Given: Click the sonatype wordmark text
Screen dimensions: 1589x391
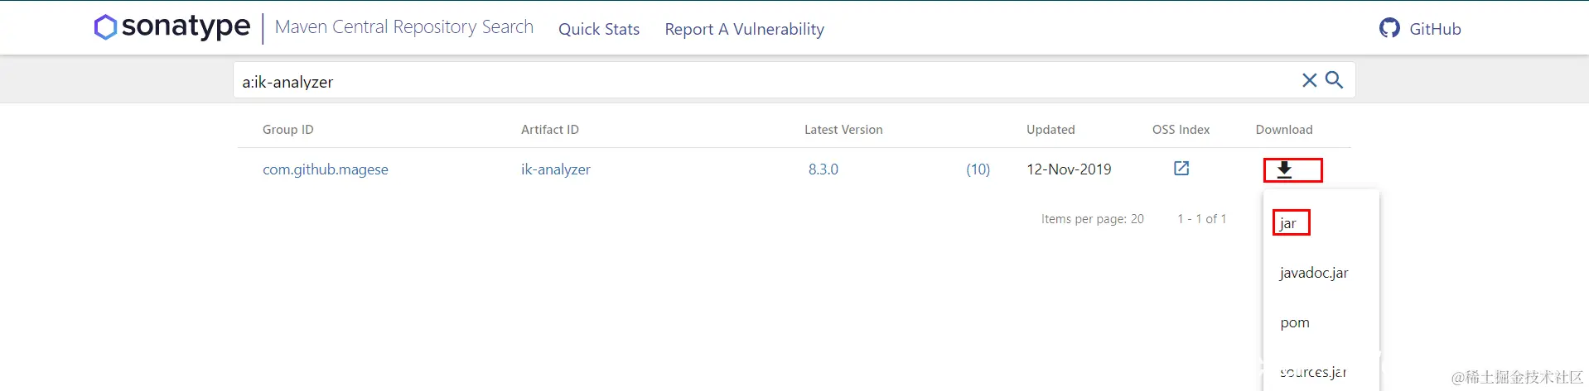Looking at the screenshot, I should (x=186, y=26).
